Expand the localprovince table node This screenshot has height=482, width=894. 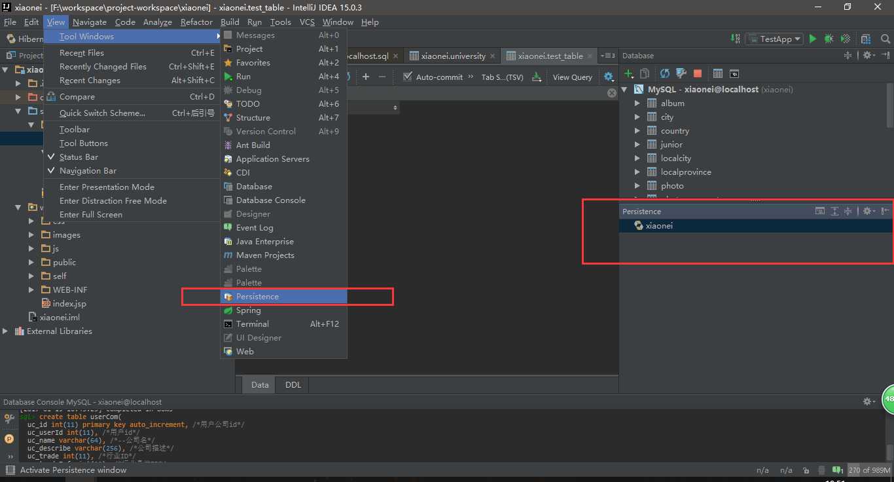637,172
